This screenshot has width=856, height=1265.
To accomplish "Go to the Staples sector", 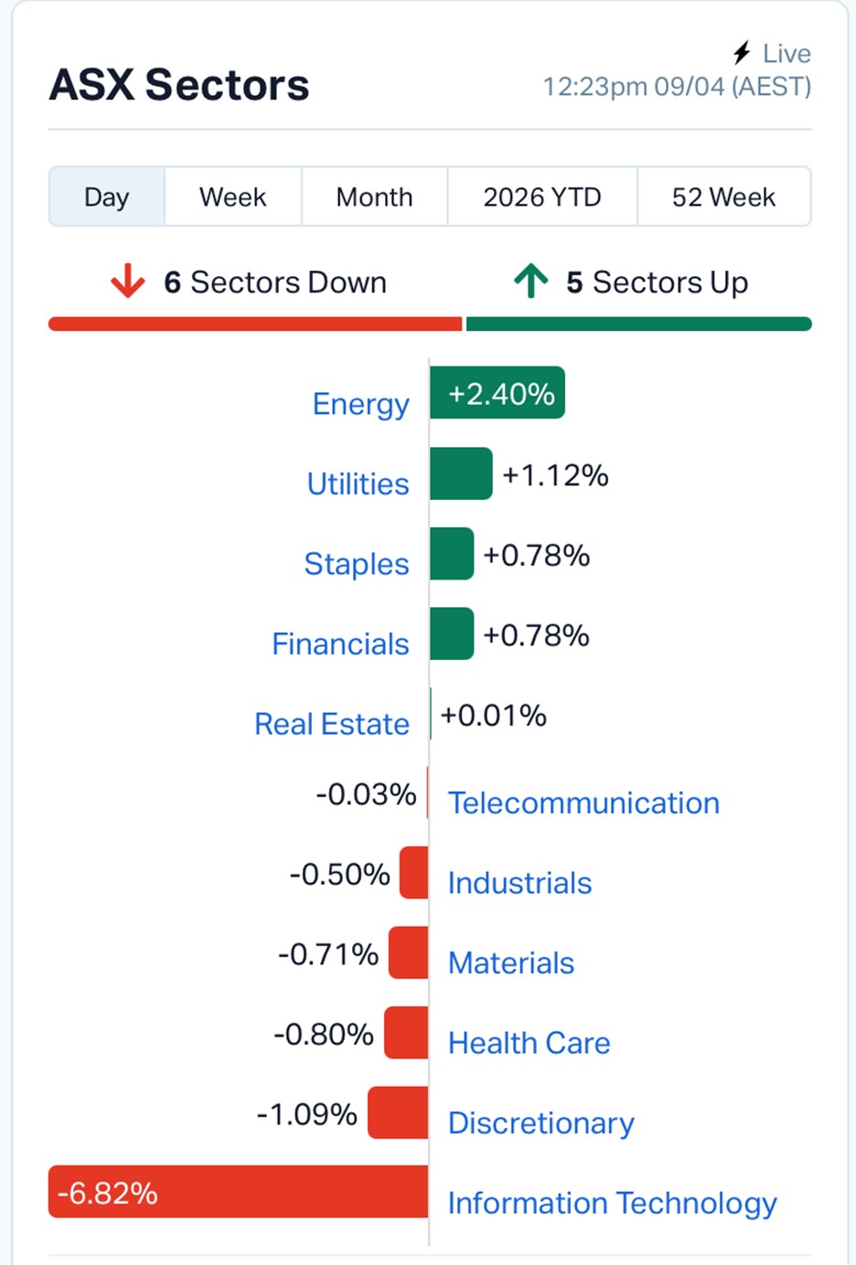I will pyautogui.click(x=356, y=564).
